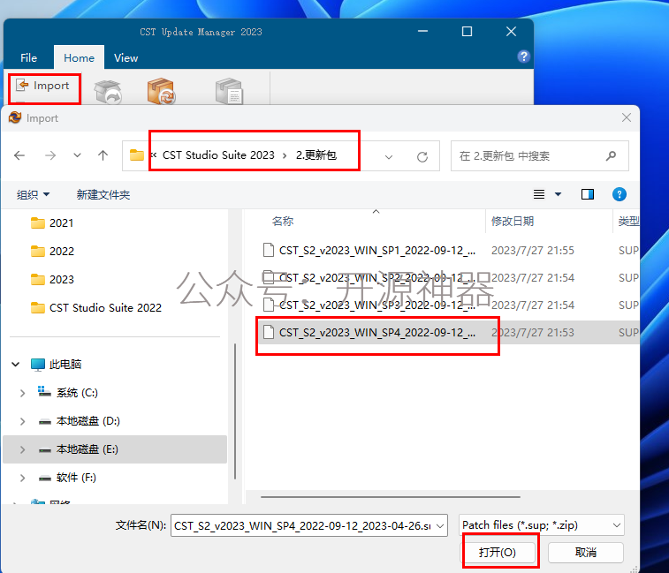Toggle the preview pane icon
Viewport: 669px width, 573px height.
pos(588,194)
